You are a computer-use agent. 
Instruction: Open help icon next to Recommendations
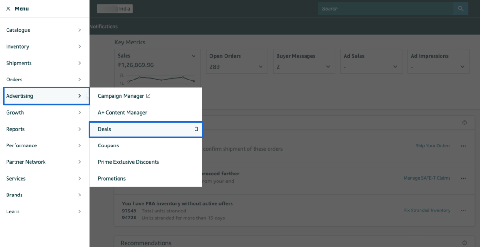click(465, 243)
